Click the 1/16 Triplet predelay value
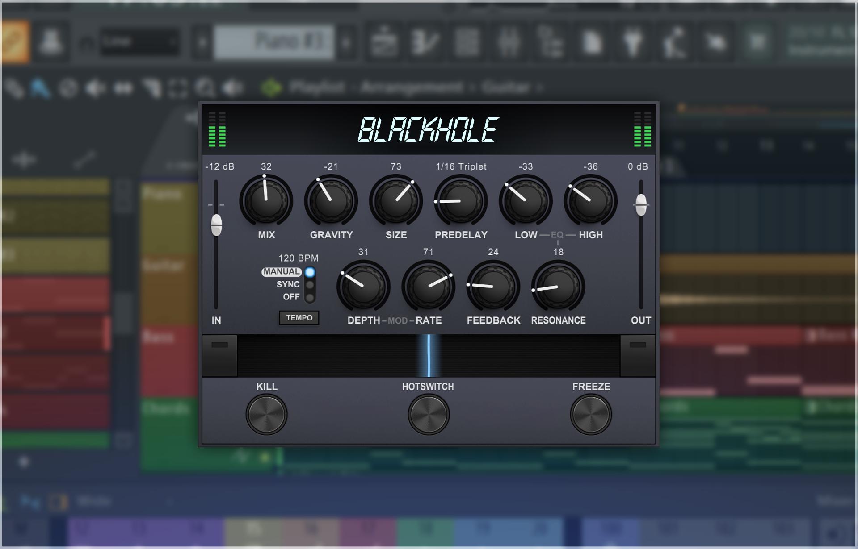This screenshot has width=858, height=549. [461, 166]
